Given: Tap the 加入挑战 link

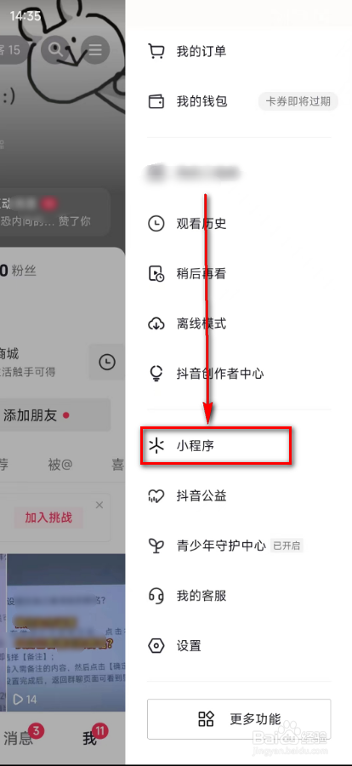Looking at the screenshot, I should [x=48, y=517].
